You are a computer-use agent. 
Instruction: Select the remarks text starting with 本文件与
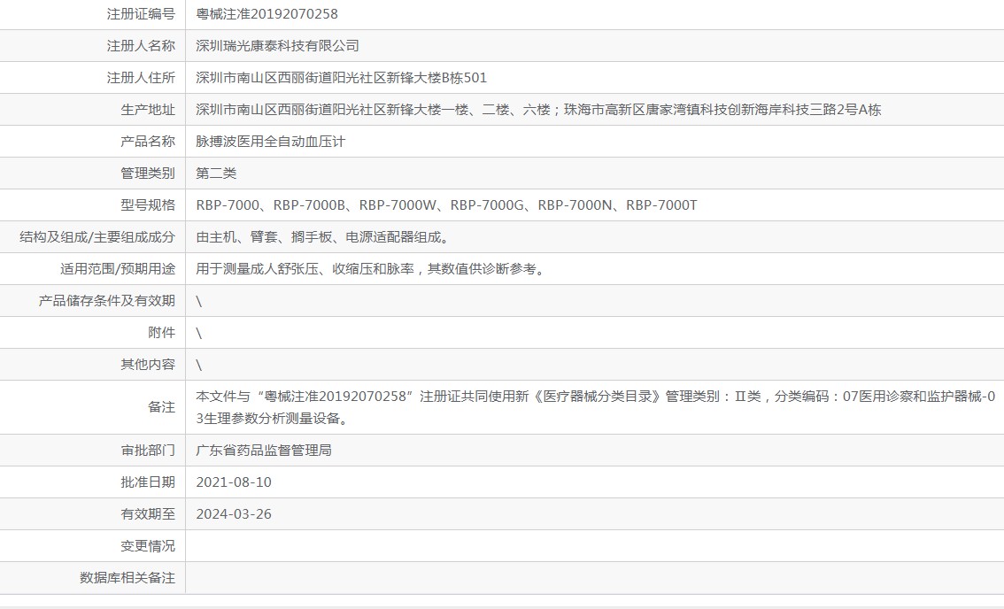point(596,407)
